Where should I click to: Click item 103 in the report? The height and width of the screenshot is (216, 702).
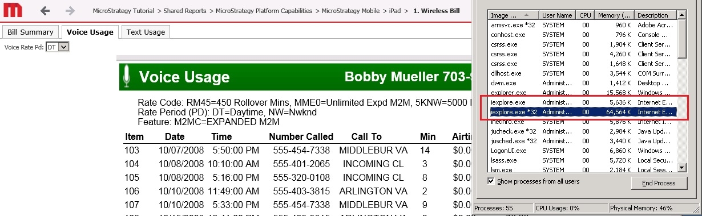(x=132, y=150)
